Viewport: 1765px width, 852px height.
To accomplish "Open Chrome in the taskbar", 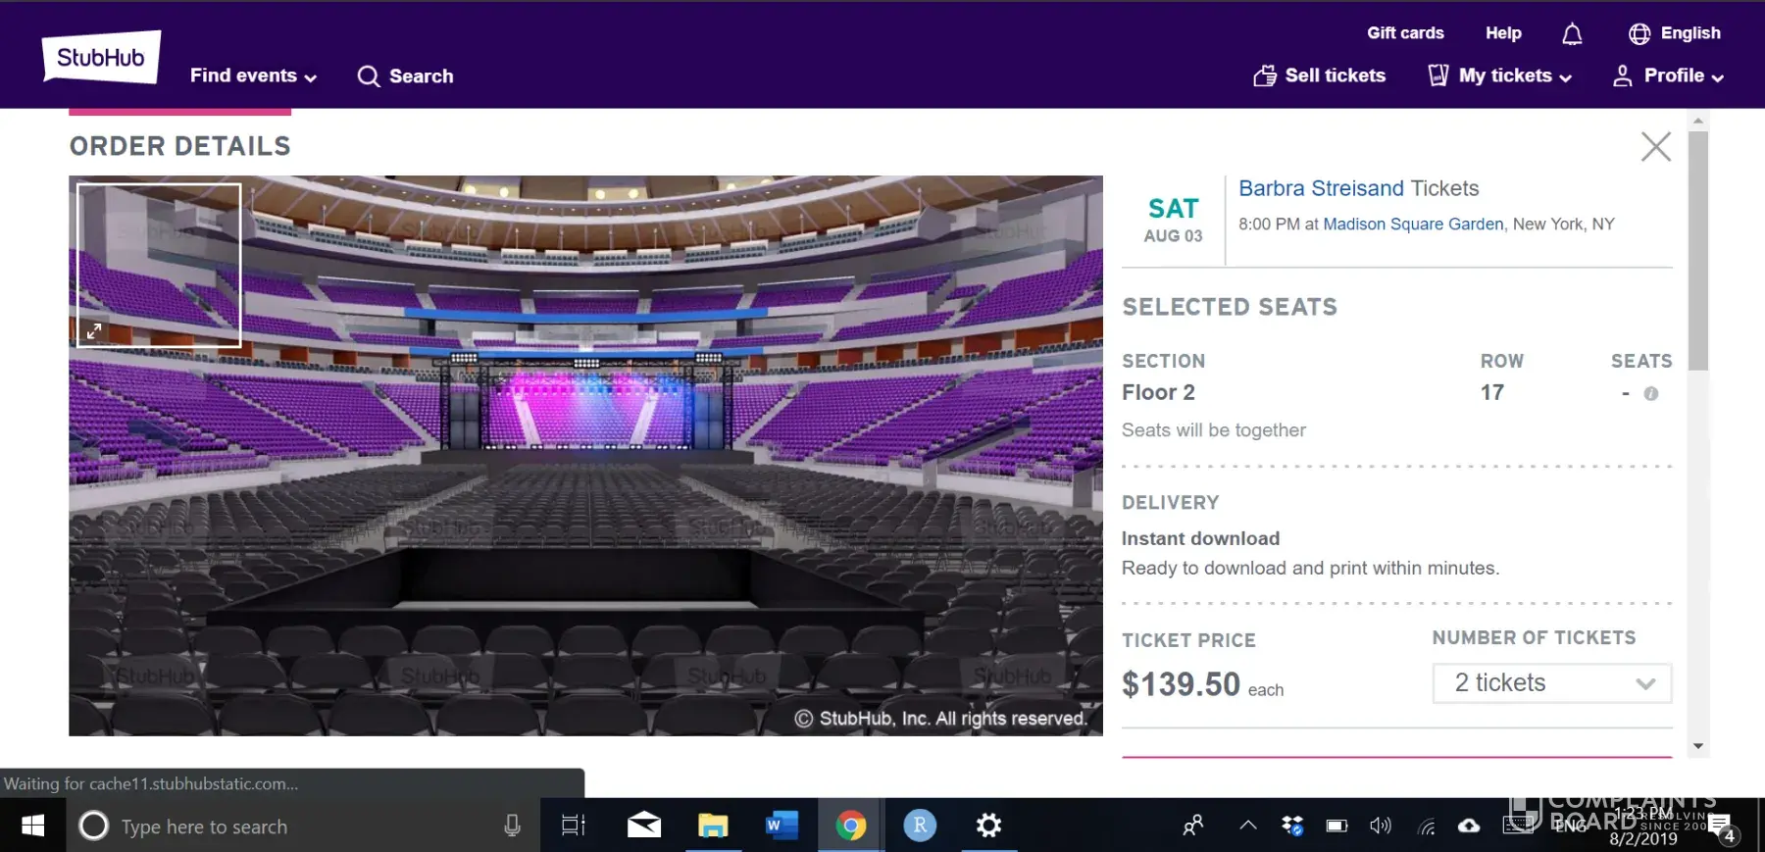I will (x=850, y=826).
